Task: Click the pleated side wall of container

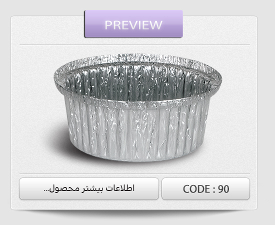Action: click(137, 131)
